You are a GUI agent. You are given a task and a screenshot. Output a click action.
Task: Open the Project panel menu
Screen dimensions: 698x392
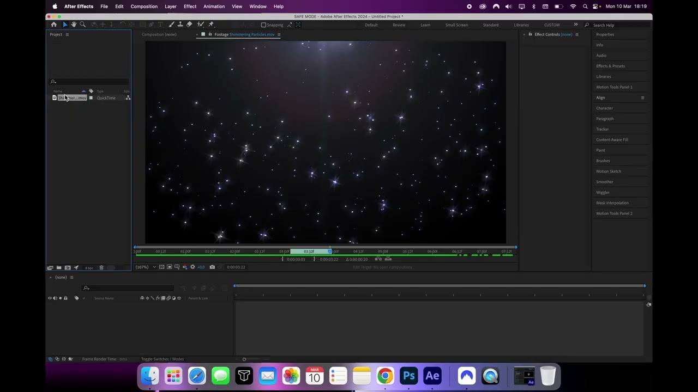(x=67, y=34)
